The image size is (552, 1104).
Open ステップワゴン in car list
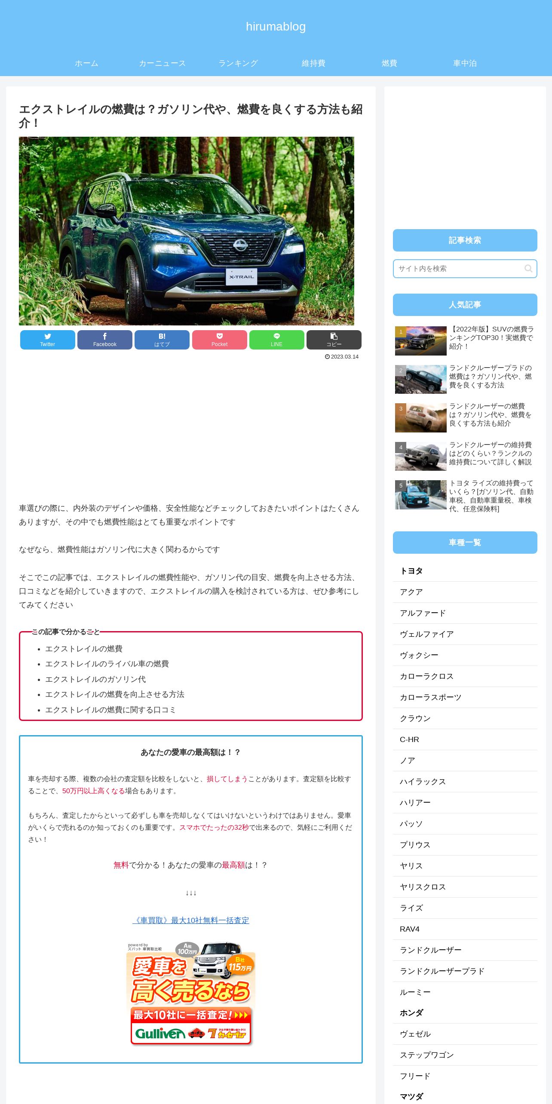[465, 1055]
